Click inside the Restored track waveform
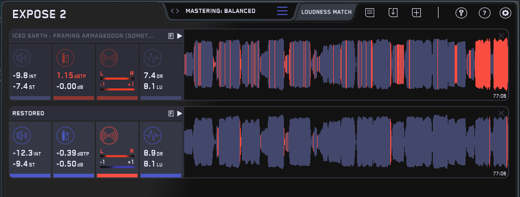The width and height of the screenshot is (520, 197). tap(346, 142)
